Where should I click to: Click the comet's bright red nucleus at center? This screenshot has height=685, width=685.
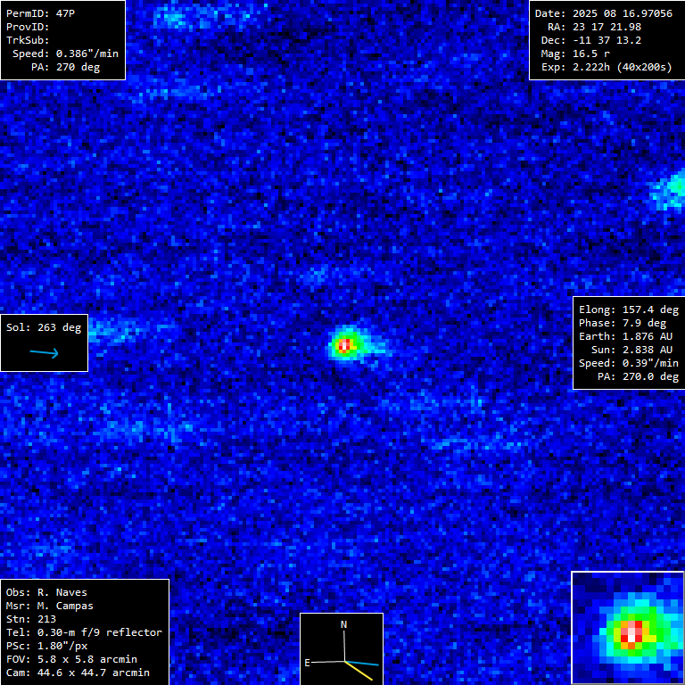[345, 344]
